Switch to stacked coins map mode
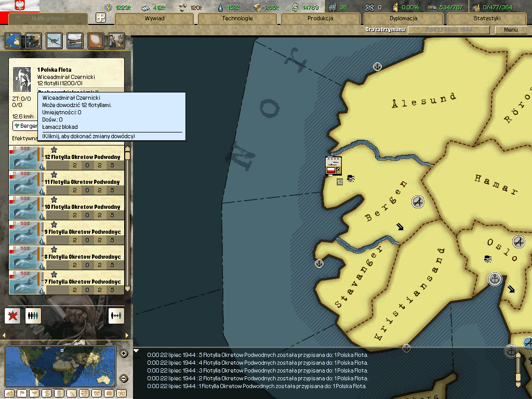The image size is (532, 399). (59, 394)
